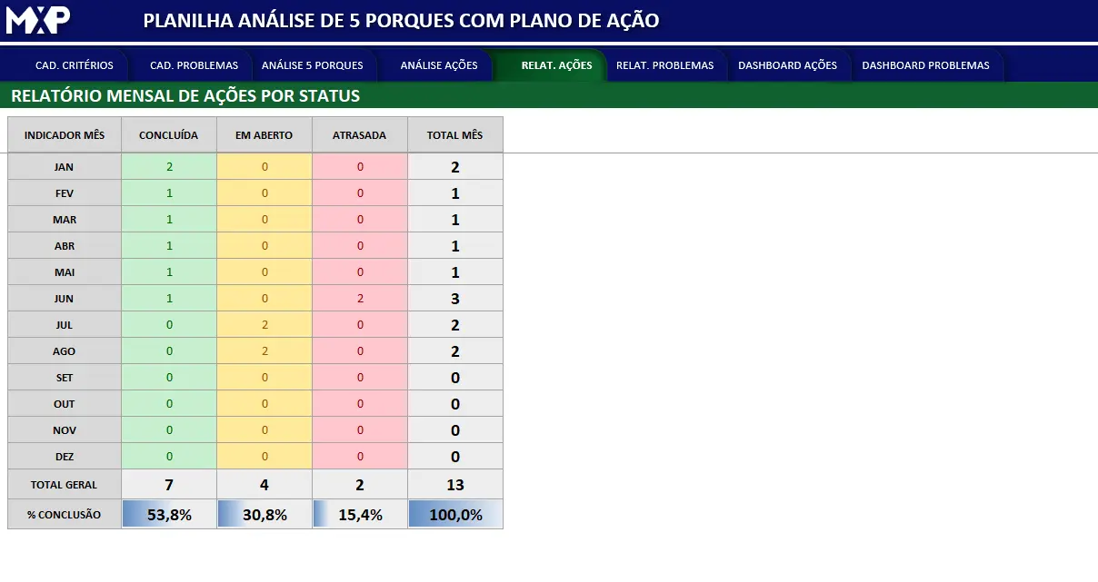Click the MXP logo icon
The image size is (1098, 582).
37,20
